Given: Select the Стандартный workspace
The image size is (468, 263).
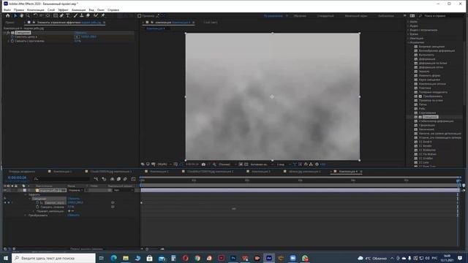Looking at the screenshot, I should (x=325, y=16).
